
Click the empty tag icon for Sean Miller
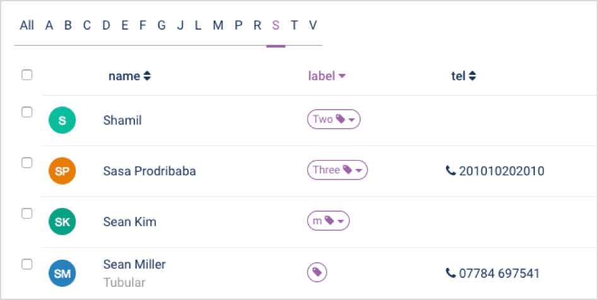[317, 272]
